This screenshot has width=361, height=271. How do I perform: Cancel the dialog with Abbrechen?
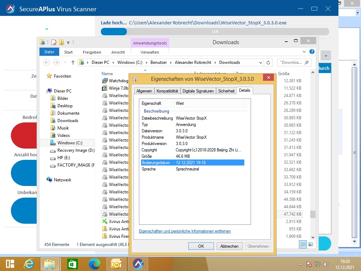coord(229,246)
